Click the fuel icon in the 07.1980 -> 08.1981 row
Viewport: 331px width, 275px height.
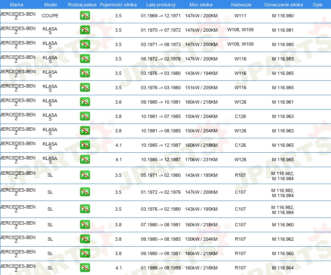[x=85, y=225]
